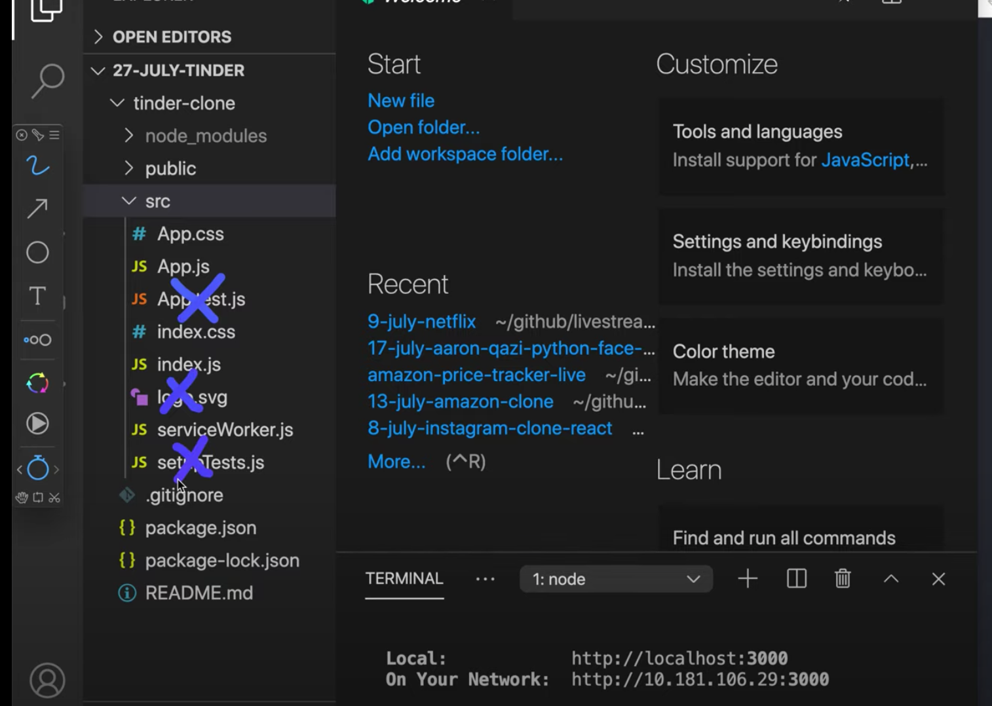Open the package.json file
The image size is (992, 706).
click(x=210, y=528)
